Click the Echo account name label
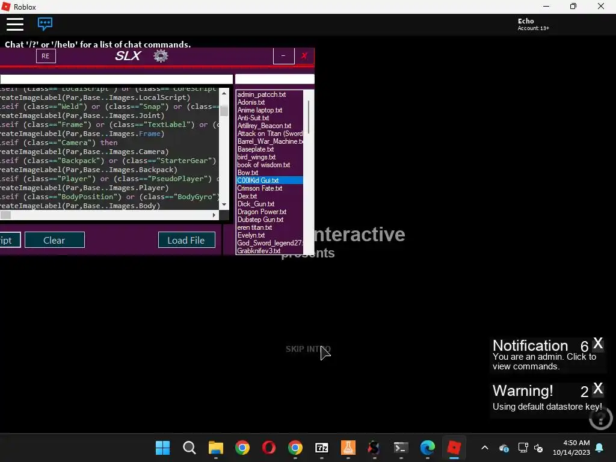 click(526, 21)
